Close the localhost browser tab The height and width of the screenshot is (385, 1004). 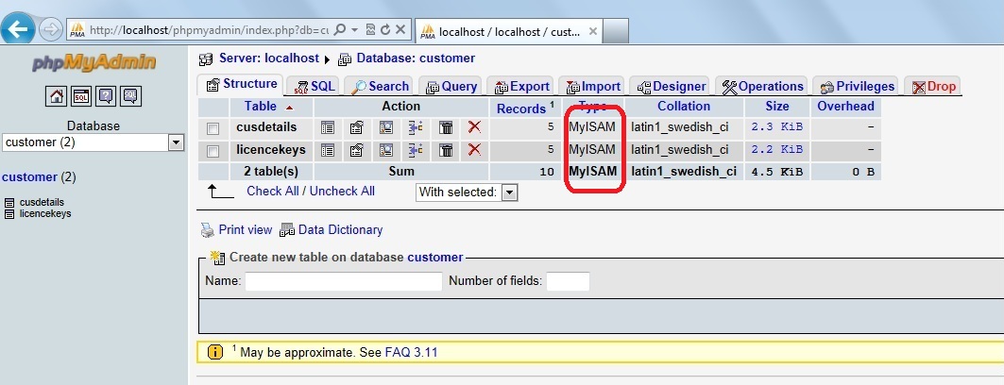(x=592, y=31)
